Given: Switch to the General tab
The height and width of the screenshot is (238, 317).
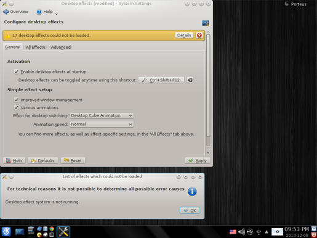Looking at the screenshot, I should [13, 47].
